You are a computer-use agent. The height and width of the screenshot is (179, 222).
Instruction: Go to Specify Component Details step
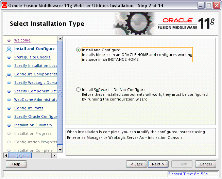(x=36, y=91)
